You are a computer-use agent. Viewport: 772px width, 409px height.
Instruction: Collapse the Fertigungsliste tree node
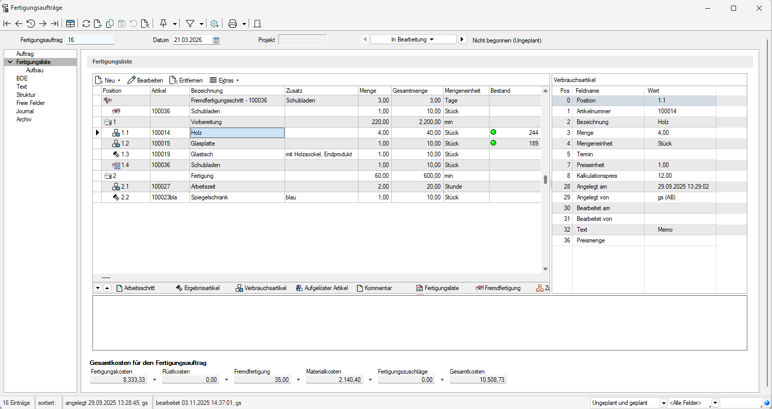[10, 62]
